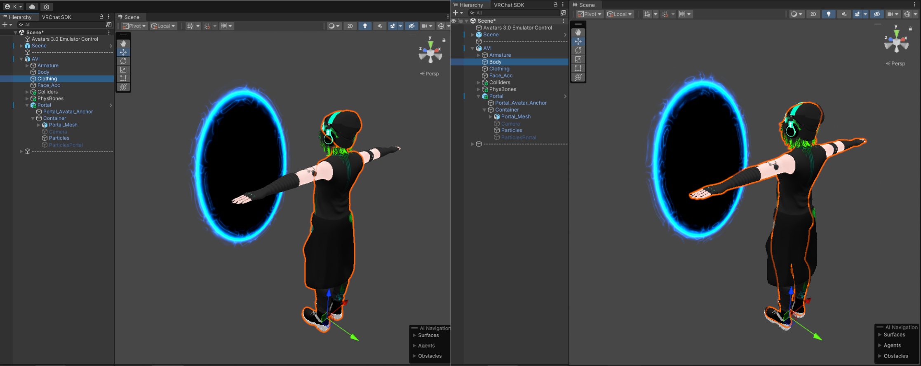Image resolution: width=921 pixels, height=366 pixels.
Task: Open the Pivot dropdown in left Scene toolbar
Action: click(x=135, y=26)
